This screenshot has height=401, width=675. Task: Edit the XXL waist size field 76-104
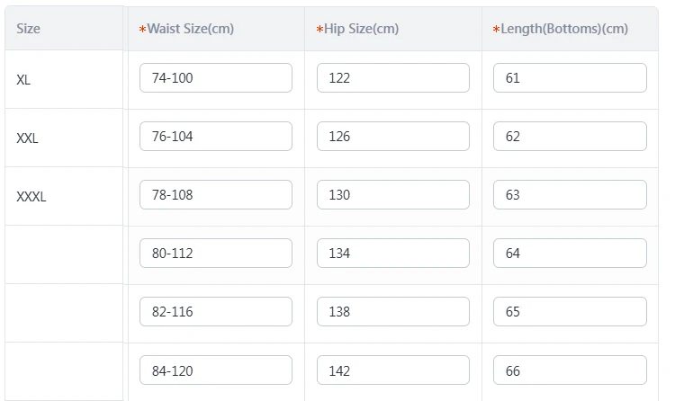tap(216, 137)
